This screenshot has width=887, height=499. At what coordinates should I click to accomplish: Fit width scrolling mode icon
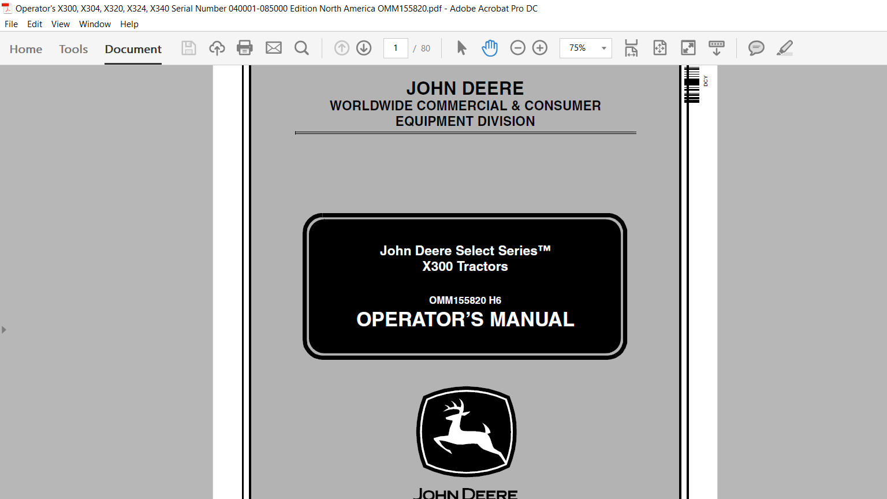click(631, 48)
